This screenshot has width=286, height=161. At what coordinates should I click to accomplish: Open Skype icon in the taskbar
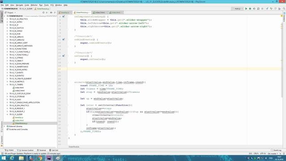coord(31,158)
